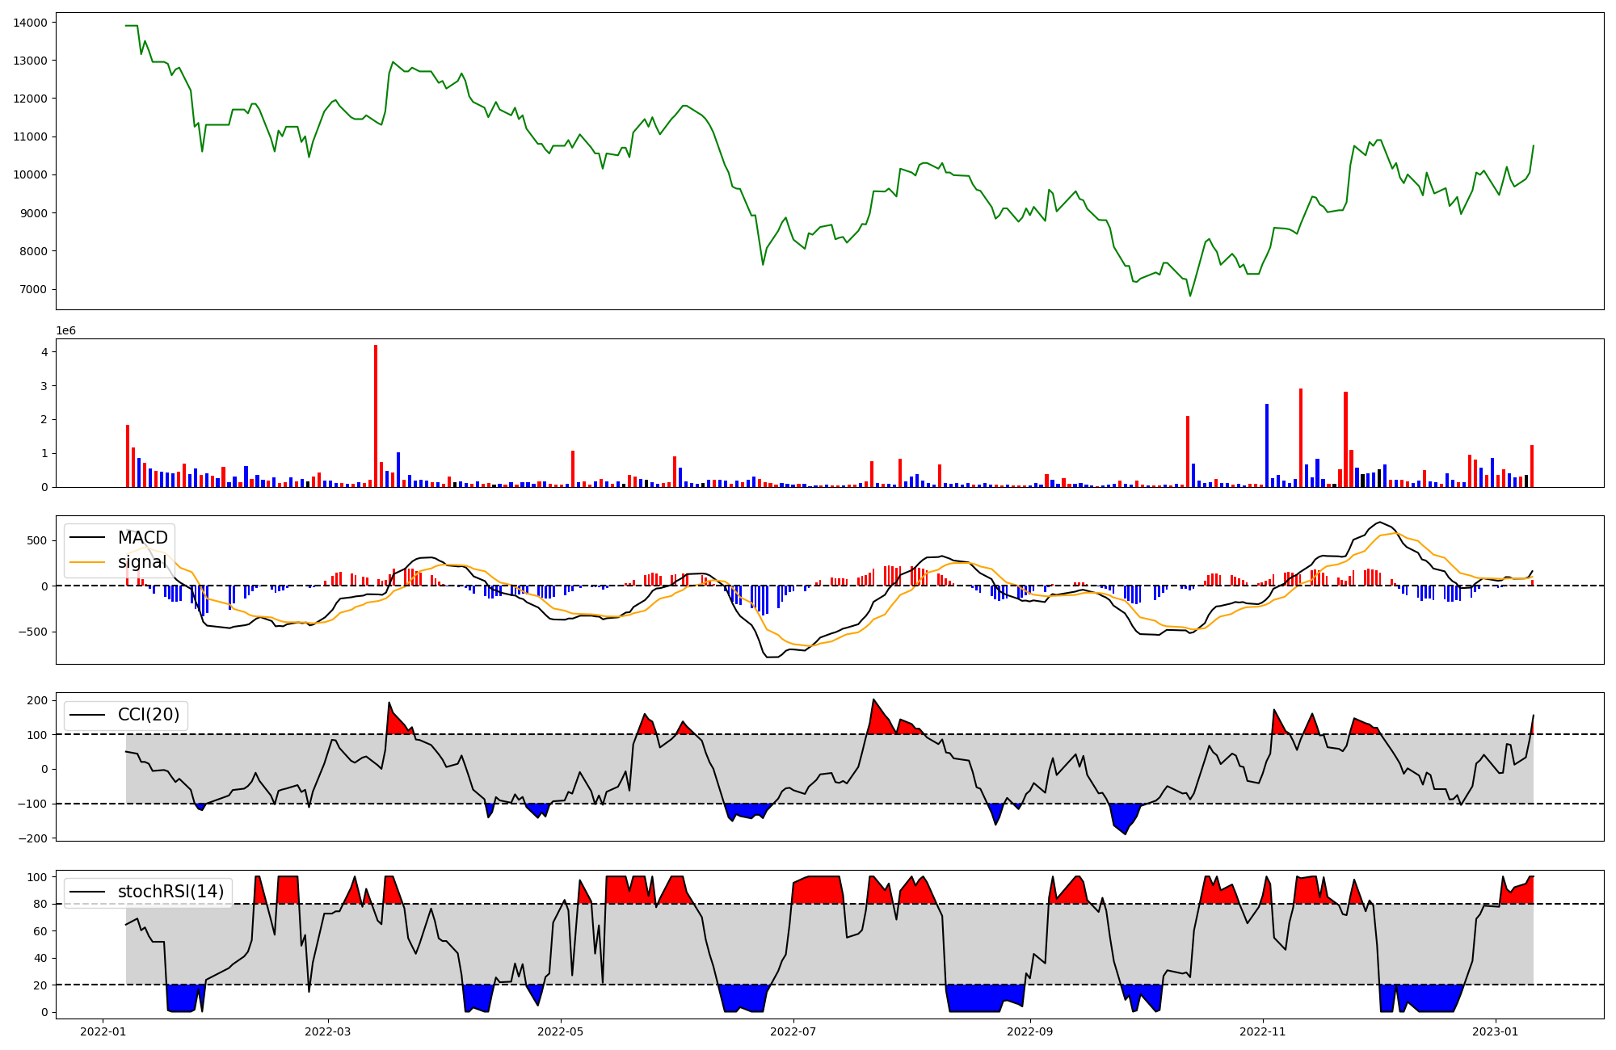The width and height of the screenshot is (1616, 1050).
Task: Click the 1e6 scale label above volume chart
Action: tap(65, 330)
